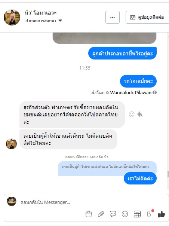Open the appointment calendar icon

tap(137, 214)
